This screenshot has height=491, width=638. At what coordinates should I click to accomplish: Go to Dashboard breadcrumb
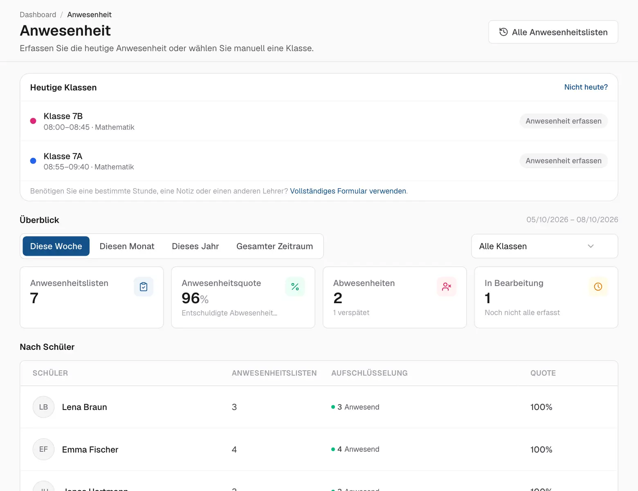click(38, 15)
